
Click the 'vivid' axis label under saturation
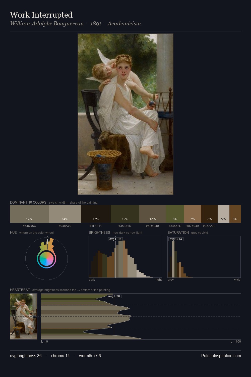tap(237, 280)
